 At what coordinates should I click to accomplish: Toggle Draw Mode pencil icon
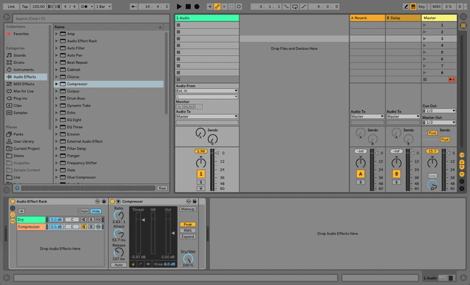[406, 7]
